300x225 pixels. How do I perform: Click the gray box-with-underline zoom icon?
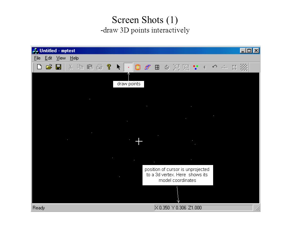coord(186,67)
